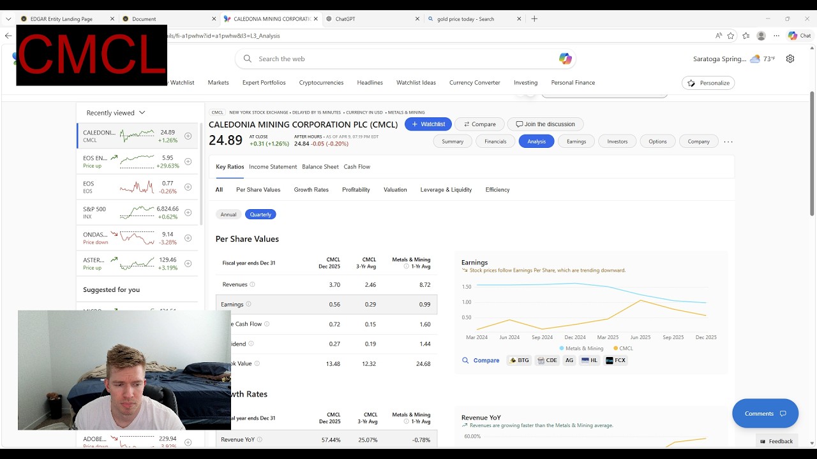Image resolution: width=817 pixels, height=459 pixels.
Task: Filter by Per Share Values
Action: 259,189
